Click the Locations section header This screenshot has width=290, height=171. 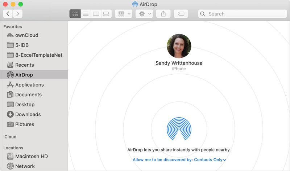[13, 148]
